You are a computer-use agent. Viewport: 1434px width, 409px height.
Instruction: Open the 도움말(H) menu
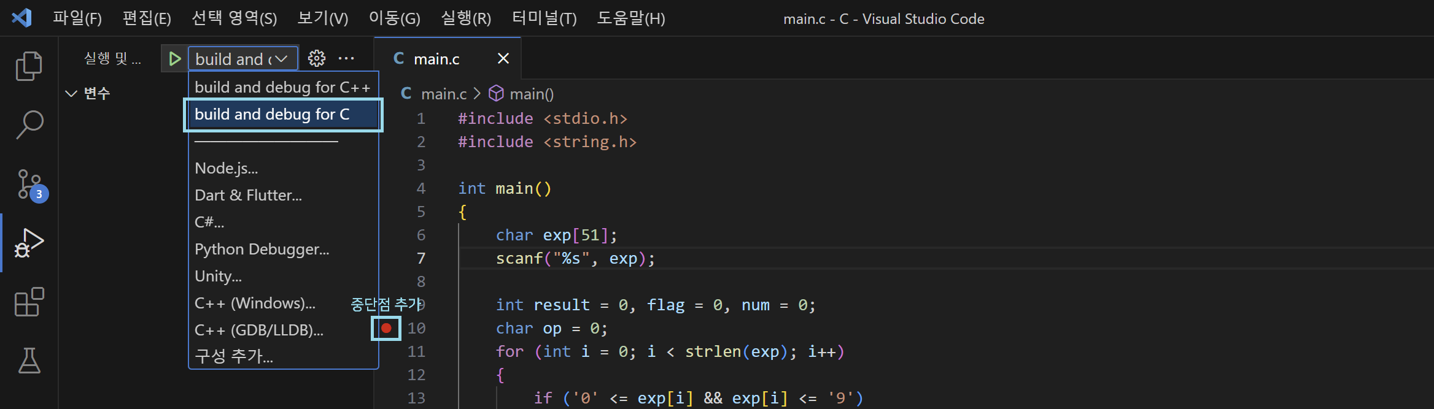631,18
